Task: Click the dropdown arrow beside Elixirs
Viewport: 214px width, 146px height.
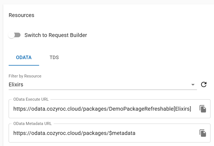Action: 193,85
